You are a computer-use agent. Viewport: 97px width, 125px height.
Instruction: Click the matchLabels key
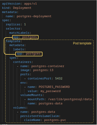click(19, 33)
